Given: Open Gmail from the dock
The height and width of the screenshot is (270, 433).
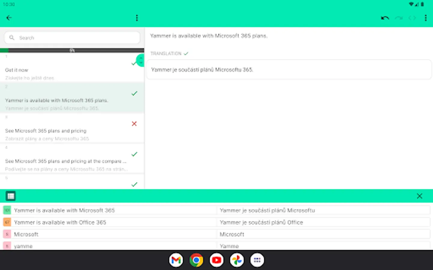Looking at the screenshot, I should (x=176, y=260).
